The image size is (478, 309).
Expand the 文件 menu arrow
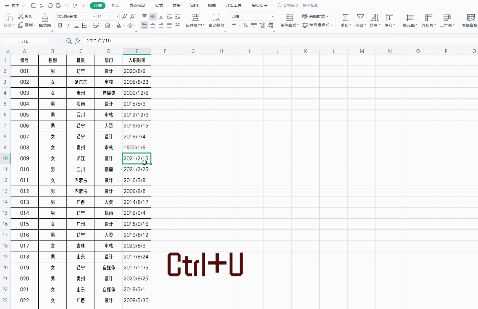[23, 6]
